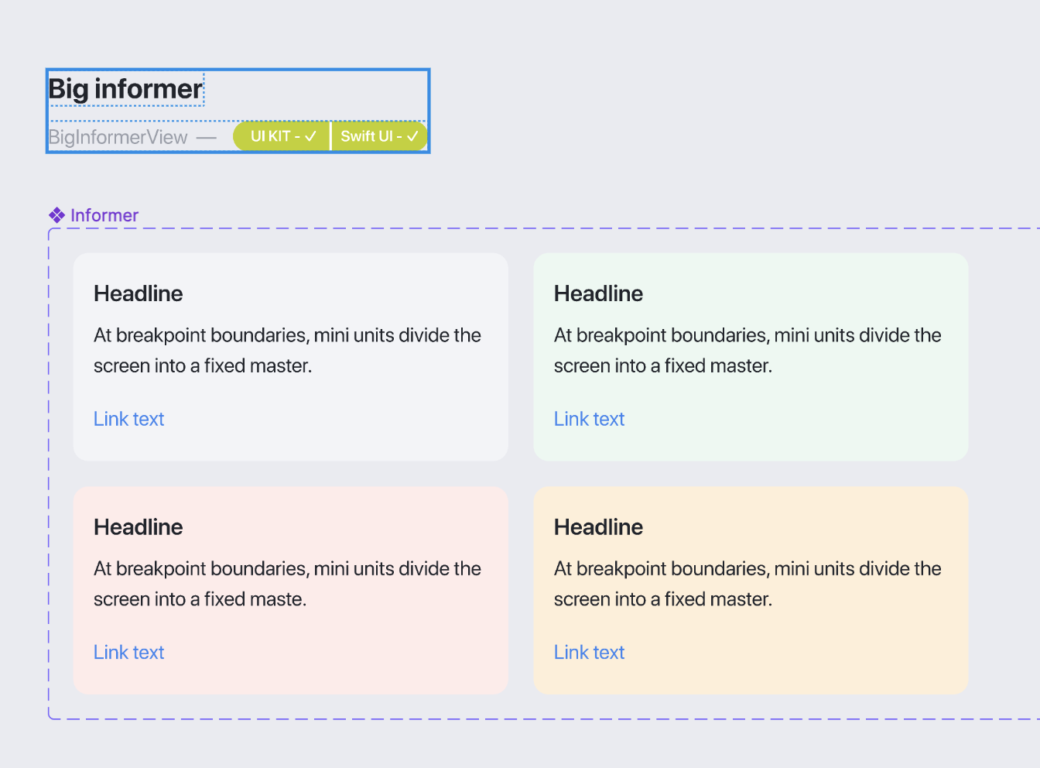1040x768 pixels.
Task: Select the Big informer title
Action: point(125,88)
